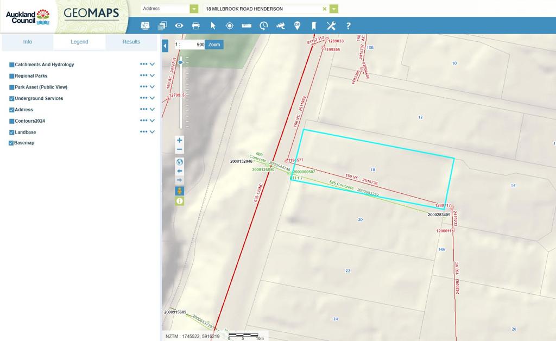The image size is (556, 341).
Task: Switch to the Info tab
Action: pos(27,42)
